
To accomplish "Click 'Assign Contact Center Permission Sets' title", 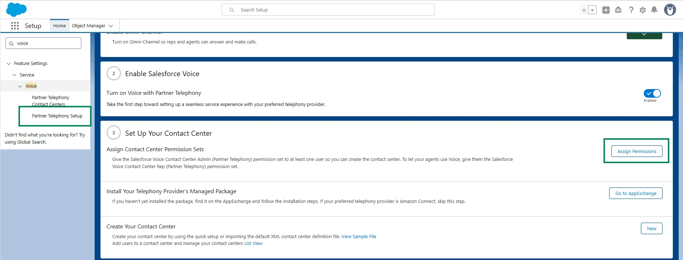I will pos(155,149).
